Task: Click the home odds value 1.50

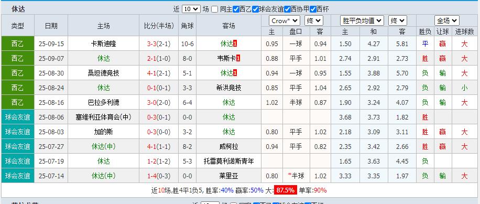Action: coord(345,44)
